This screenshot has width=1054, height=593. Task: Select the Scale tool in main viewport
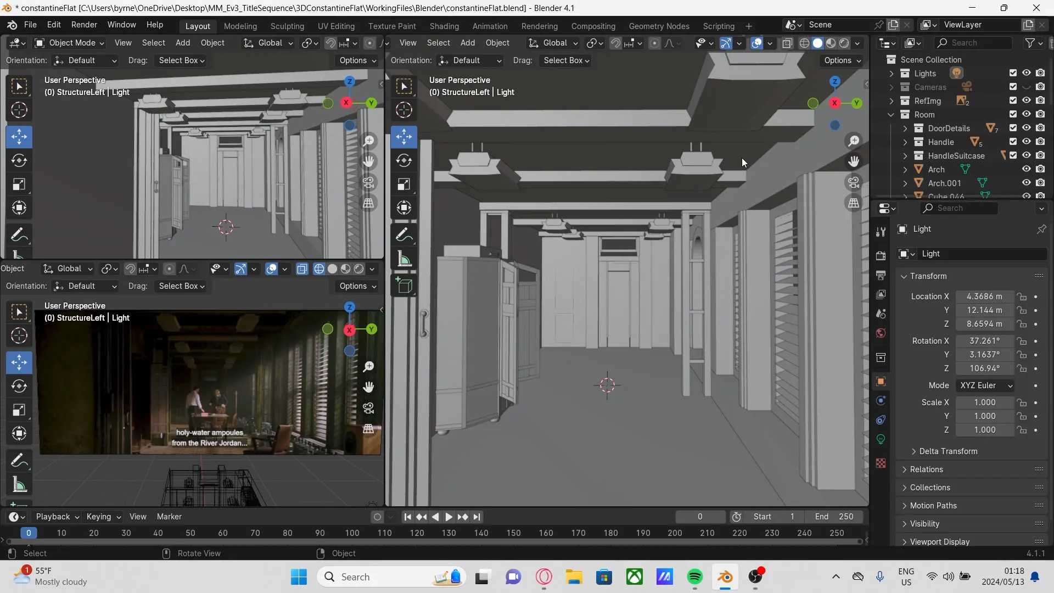point(404,184)
